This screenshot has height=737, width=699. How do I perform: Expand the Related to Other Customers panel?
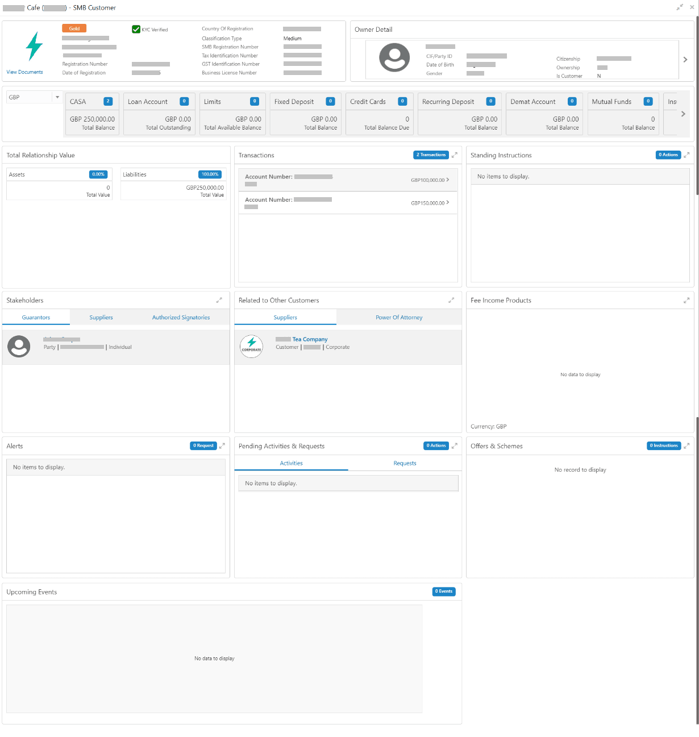pyautogui.click(x=451, y=300)
